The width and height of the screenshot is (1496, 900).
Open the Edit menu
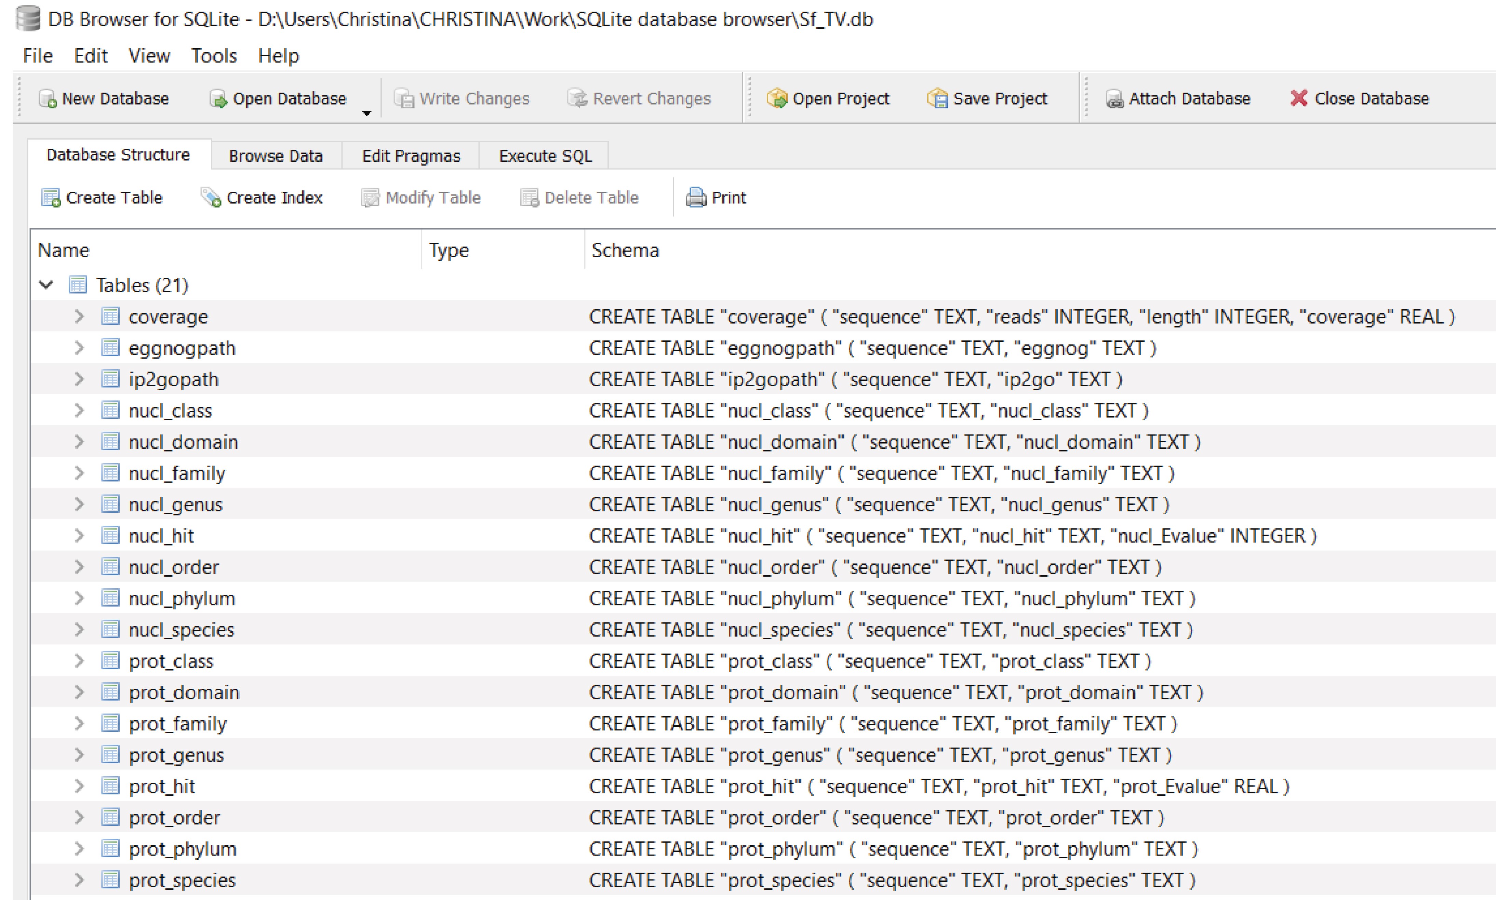tap(90, 56)
